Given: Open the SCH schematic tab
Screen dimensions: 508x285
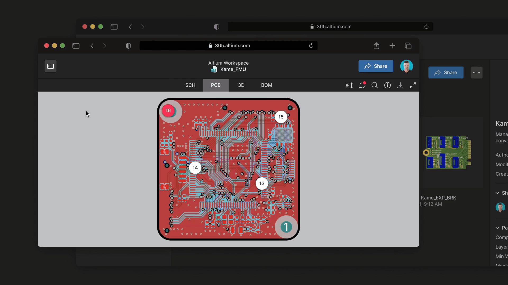Looking at the screenshot, I should pos(190,85).
